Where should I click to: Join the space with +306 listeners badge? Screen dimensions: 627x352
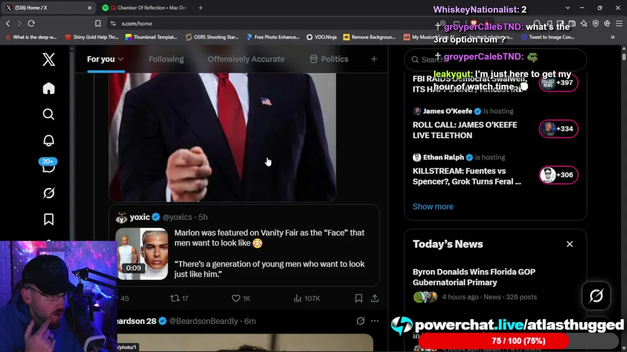pos(558,175)
